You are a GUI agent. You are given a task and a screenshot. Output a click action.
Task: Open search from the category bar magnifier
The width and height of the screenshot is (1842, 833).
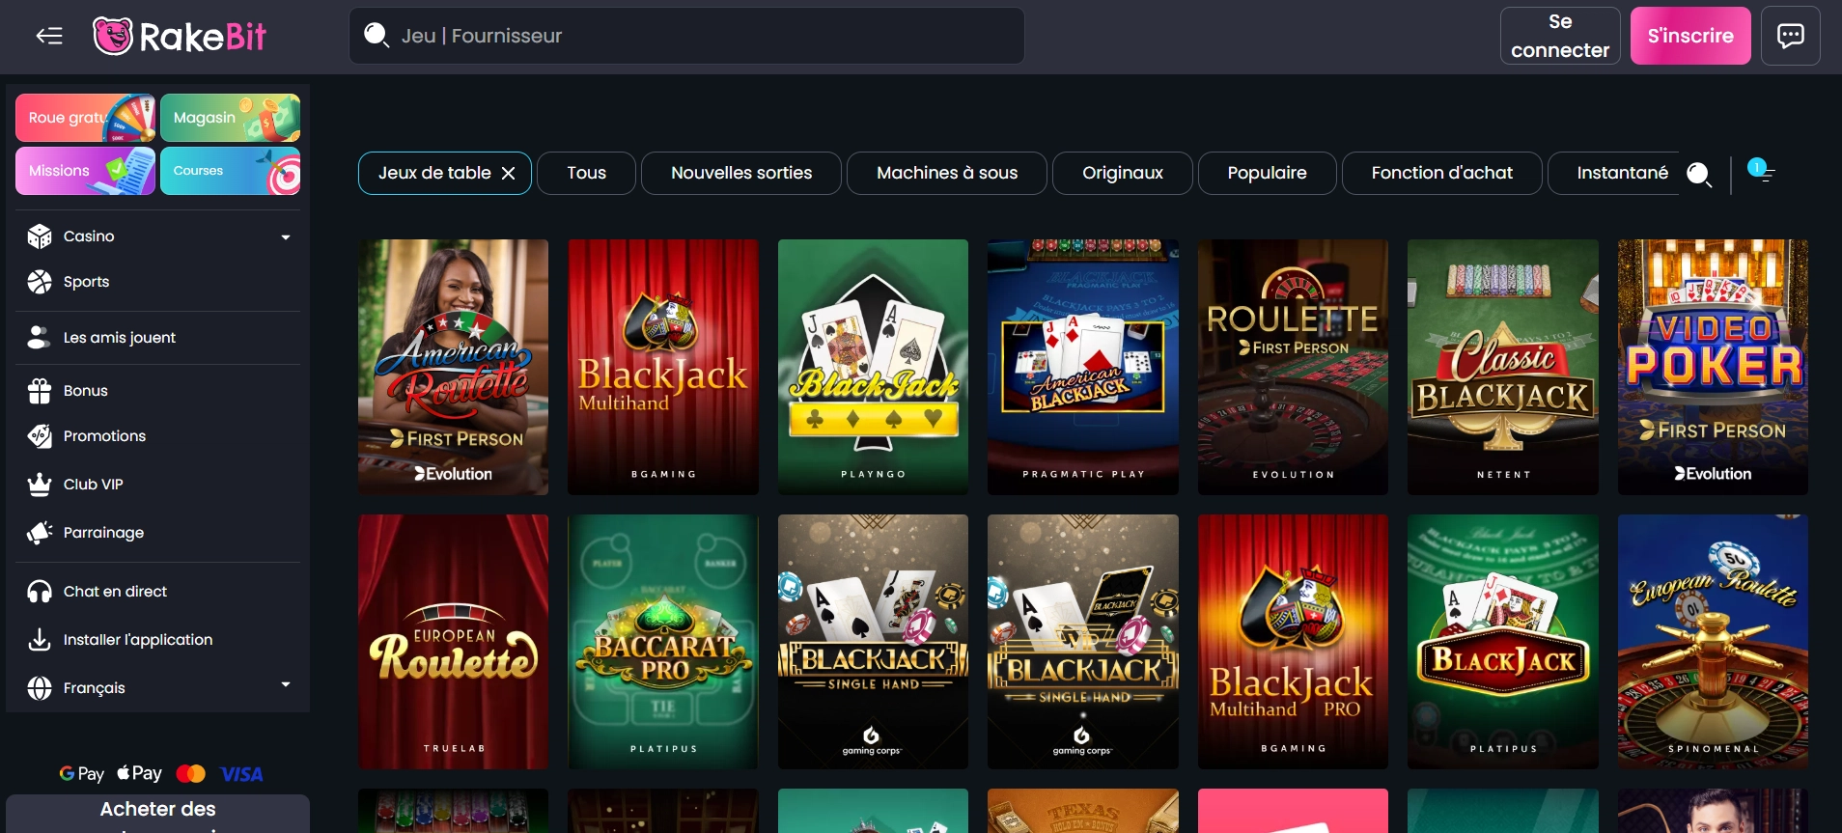1698,174
